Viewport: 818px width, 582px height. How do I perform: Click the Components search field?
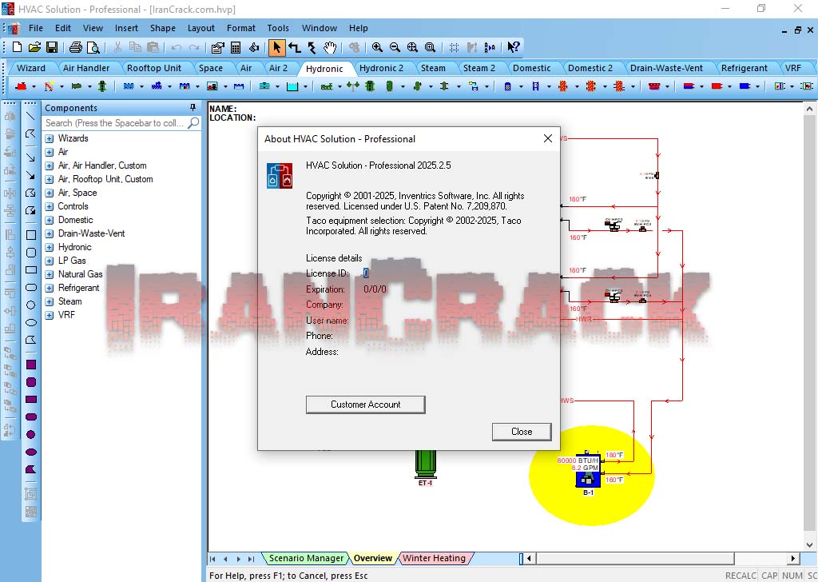(114, 123)
